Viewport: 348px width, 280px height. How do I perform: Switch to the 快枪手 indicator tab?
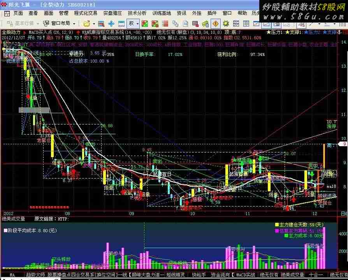(199, 275)
